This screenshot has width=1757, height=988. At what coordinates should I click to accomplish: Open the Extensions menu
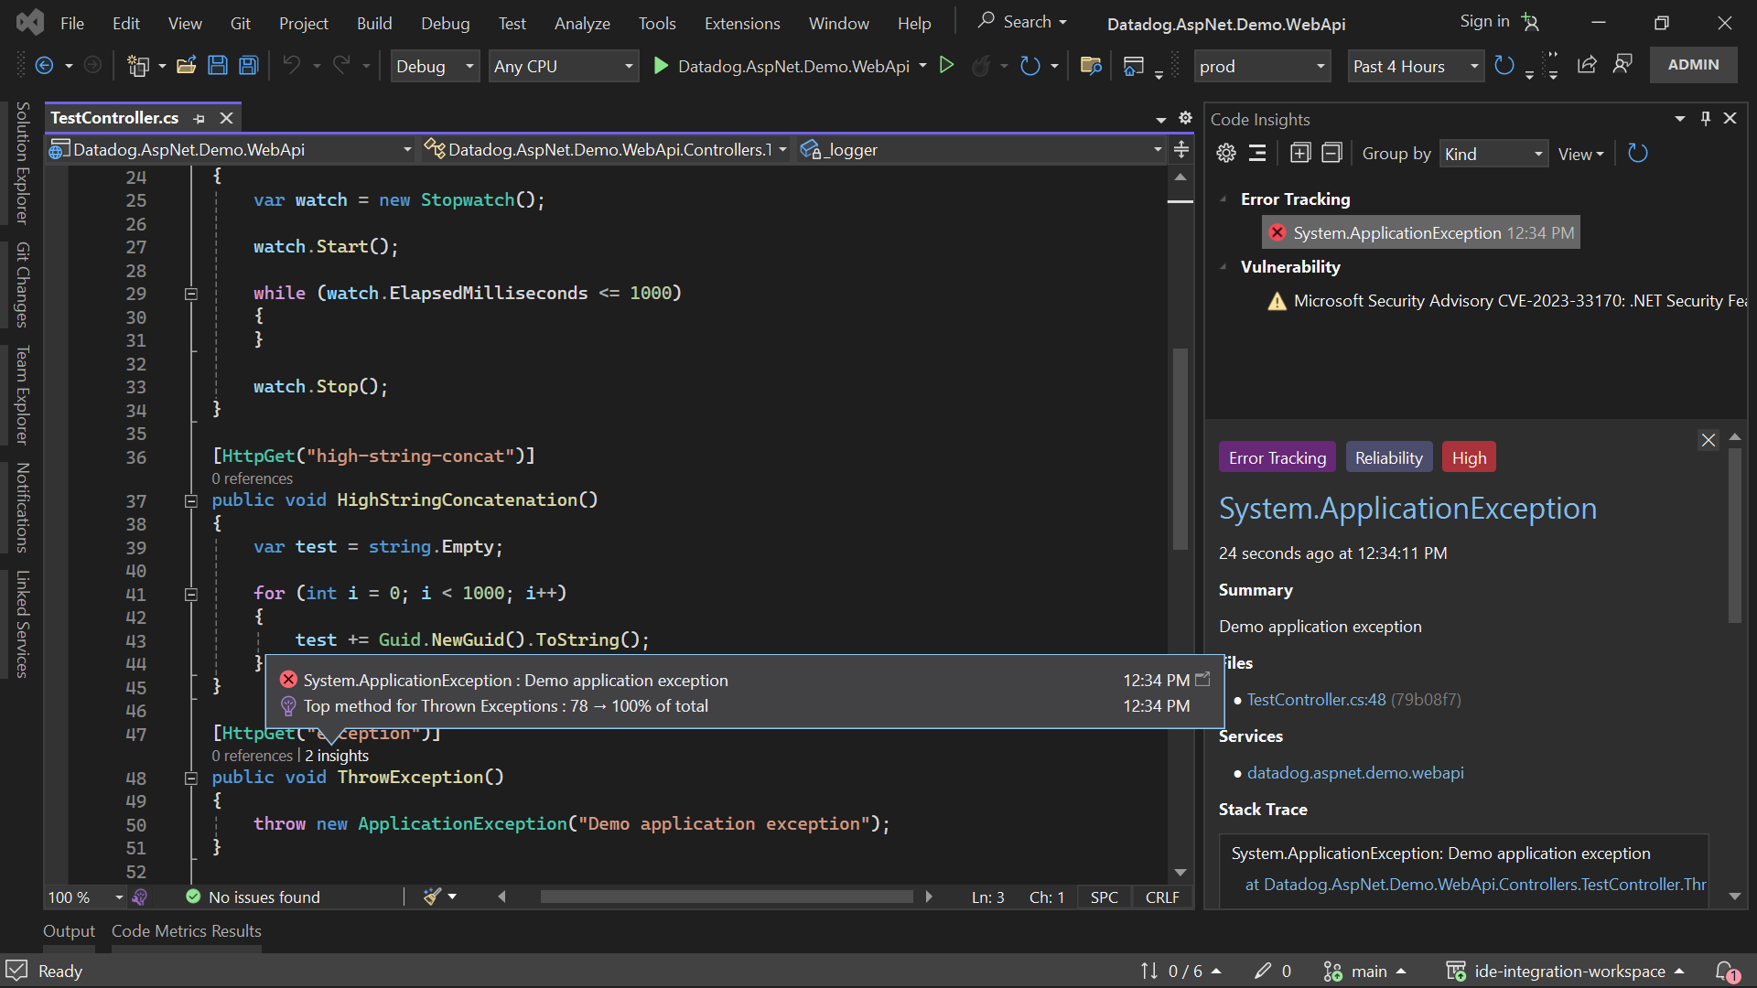pos(742,23)
